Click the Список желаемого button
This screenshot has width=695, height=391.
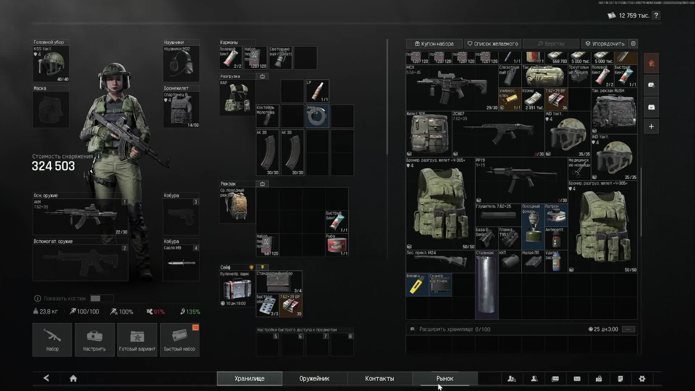click(x=493, y=43)
